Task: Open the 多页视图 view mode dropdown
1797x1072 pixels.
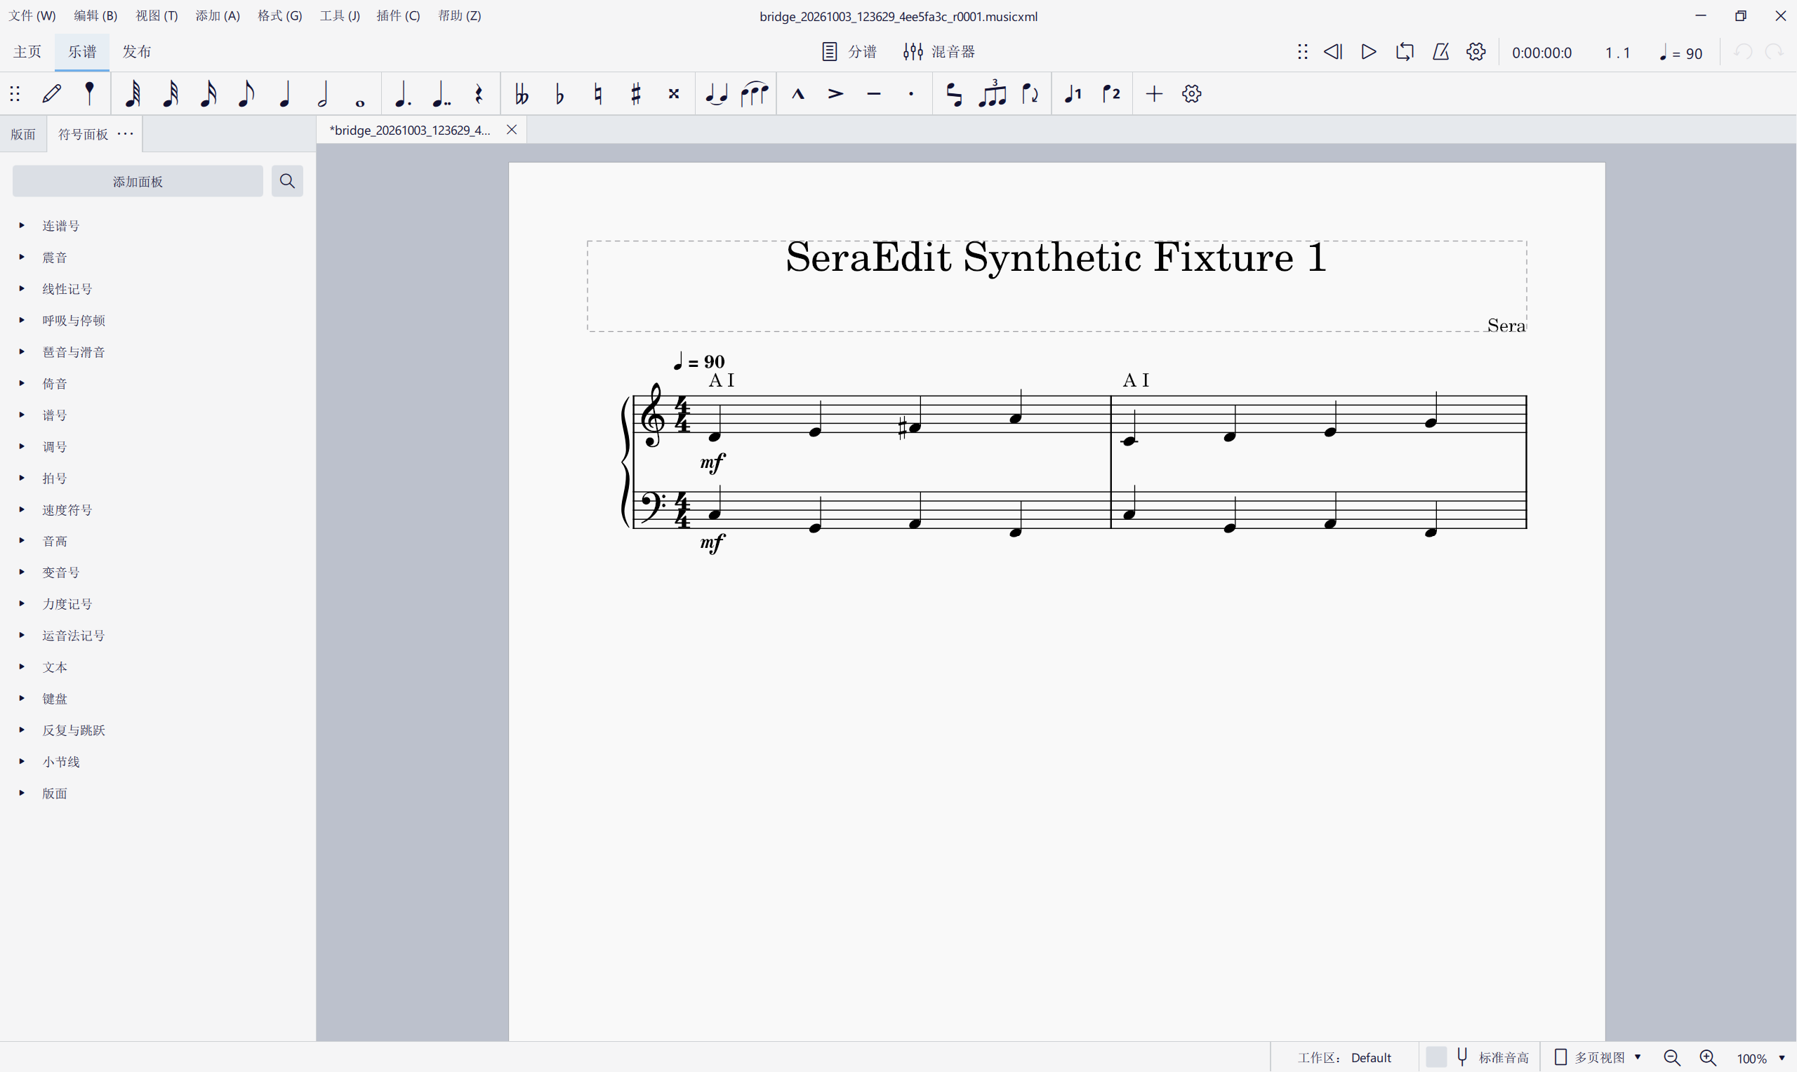Action: (x=1598, y=1057)
